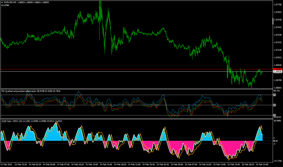Click the -17.1756 QQE histo scale value
283x167 pixels.
(278, 161)
